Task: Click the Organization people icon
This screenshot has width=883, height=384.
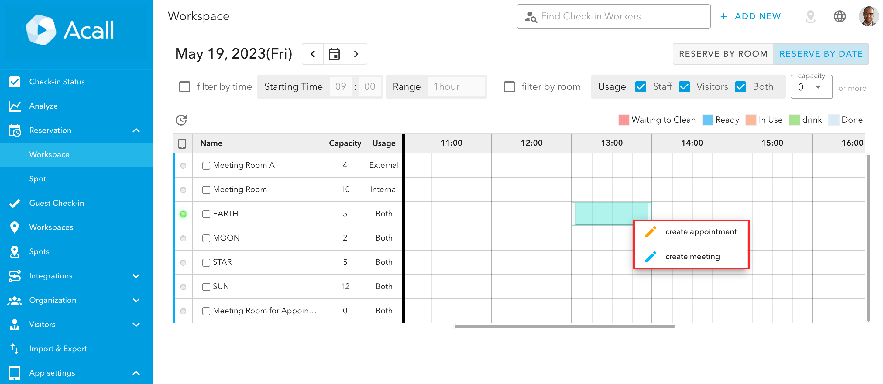Action: pyautogui.click(x=14, y=301)
